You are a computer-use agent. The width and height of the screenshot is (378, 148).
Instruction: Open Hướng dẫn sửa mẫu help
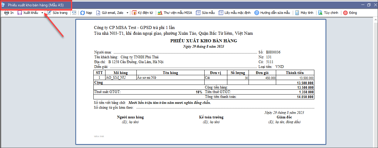256,13
